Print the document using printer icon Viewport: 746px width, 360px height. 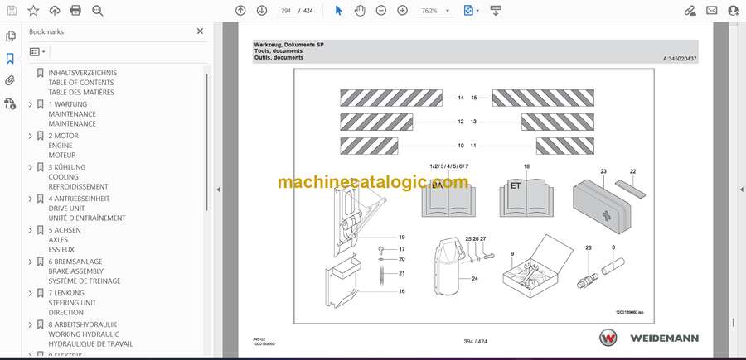pyautogui.click(x=76, y=10)
